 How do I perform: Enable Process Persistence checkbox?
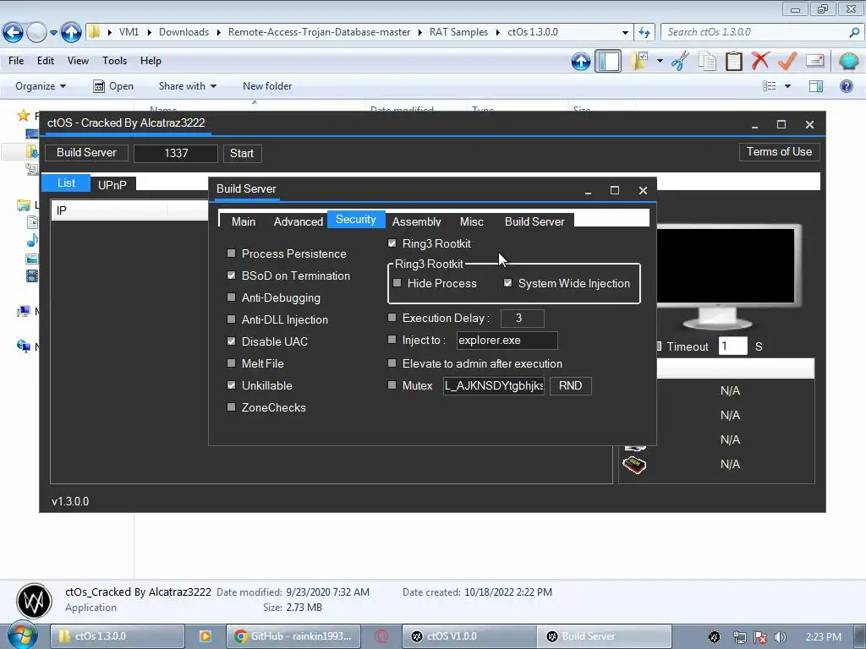232,254
